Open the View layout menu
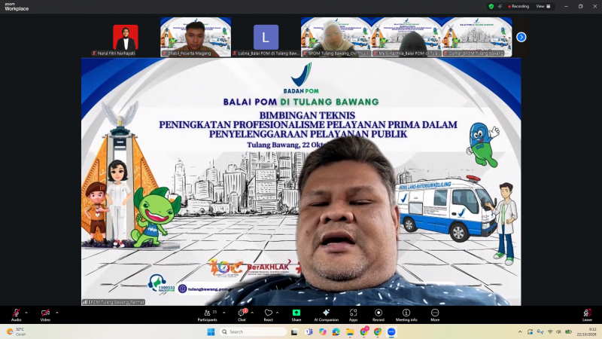This screenshot has height=339, width=602. coord(543,6)
